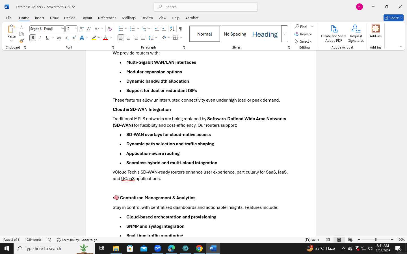
Task: Select the Format Painter brush
Action: pyautogui.click(x=21, y=41)
